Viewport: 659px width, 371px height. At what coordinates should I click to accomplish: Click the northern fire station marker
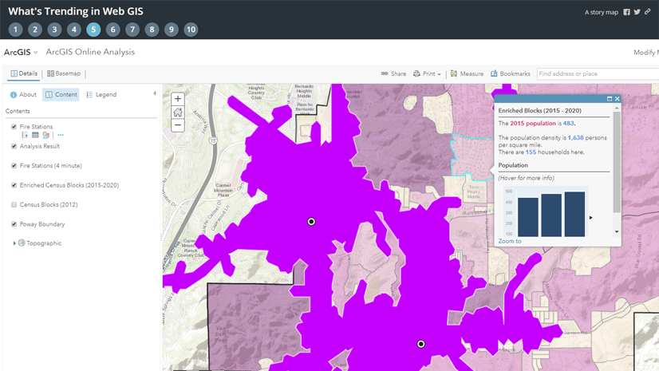coord(311,222)
